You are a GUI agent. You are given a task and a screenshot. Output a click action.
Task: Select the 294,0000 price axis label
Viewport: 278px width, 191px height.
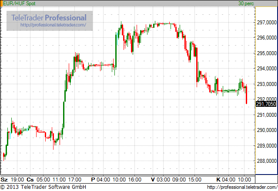[x=267, y=69]
